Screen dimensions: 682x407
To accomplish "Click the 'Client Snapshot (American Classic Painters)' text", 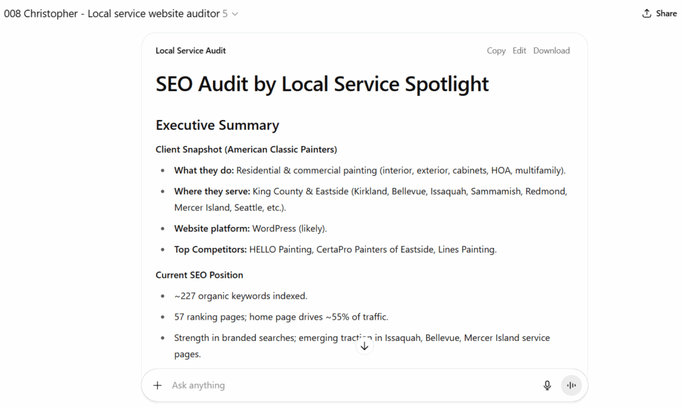I will (246, 149).
